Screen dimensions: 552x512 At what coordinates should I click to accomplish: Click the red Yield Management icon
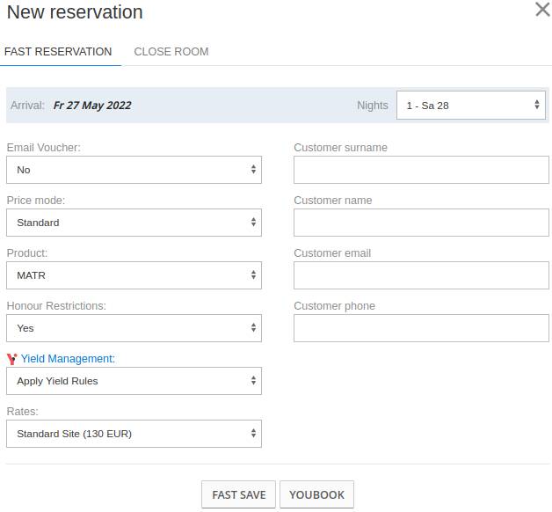pos(11,359)
